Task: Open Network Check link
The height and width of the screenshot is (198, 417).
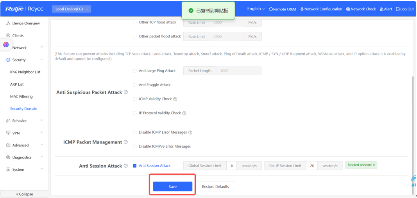Action: click(x=361, y=9)
